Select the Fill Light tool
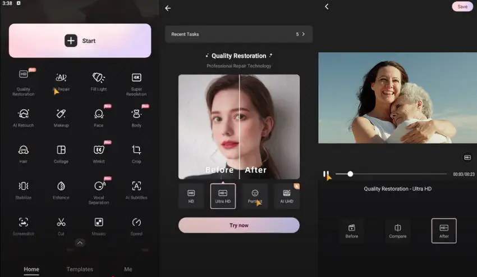Image resolution: width=477 pixels, height=277 pixels. click(99, 81)
